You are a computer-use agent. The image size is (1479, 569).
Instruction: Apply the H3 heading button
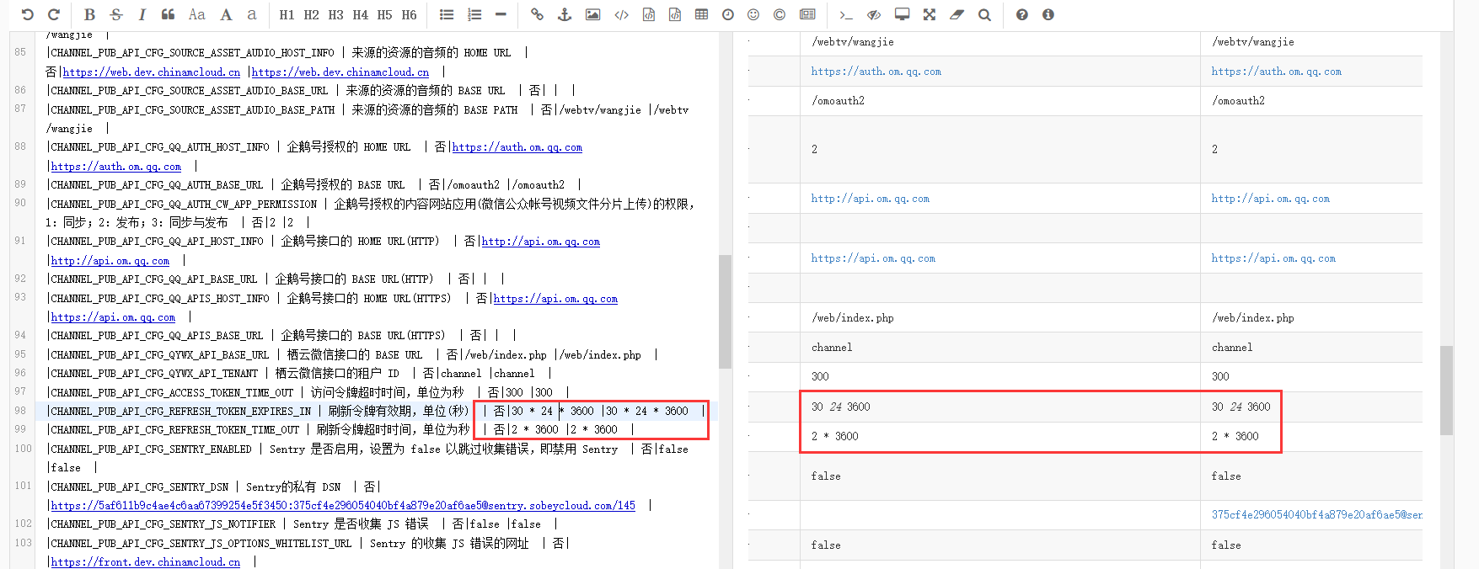(335, 14)
